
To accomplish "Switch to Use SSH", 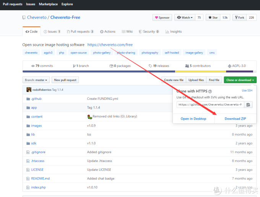I will pos(247,91).
